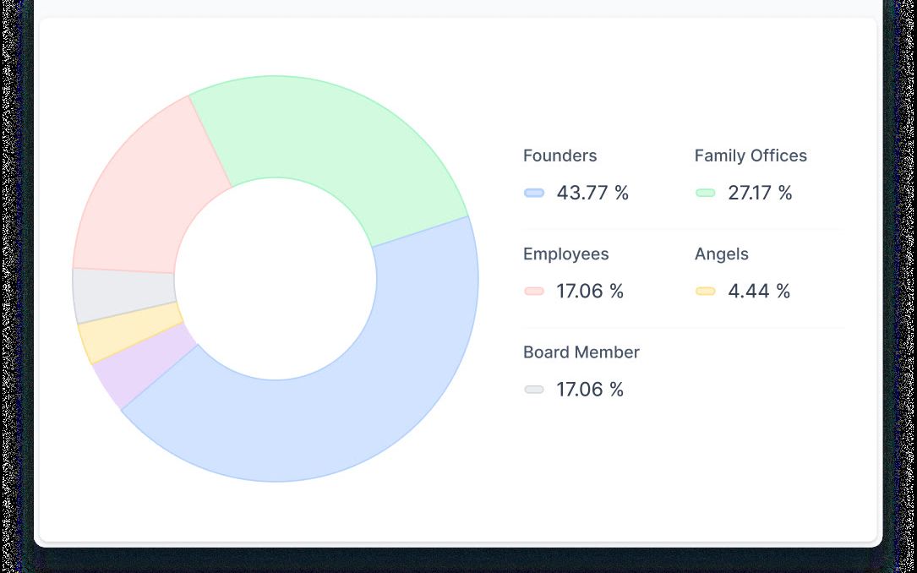The width and height of the screenshot is (917, 573).
Task: Click the blue Founders legend swatch
Action: pyautogui.click(x=534, y=193)
